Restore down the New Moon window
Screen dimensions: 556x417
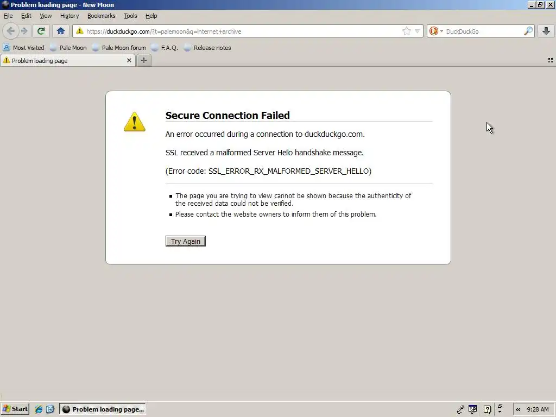(x=540, y=4)
